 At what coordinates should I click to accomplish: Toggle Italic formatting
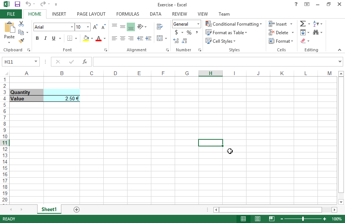(45, 38)
